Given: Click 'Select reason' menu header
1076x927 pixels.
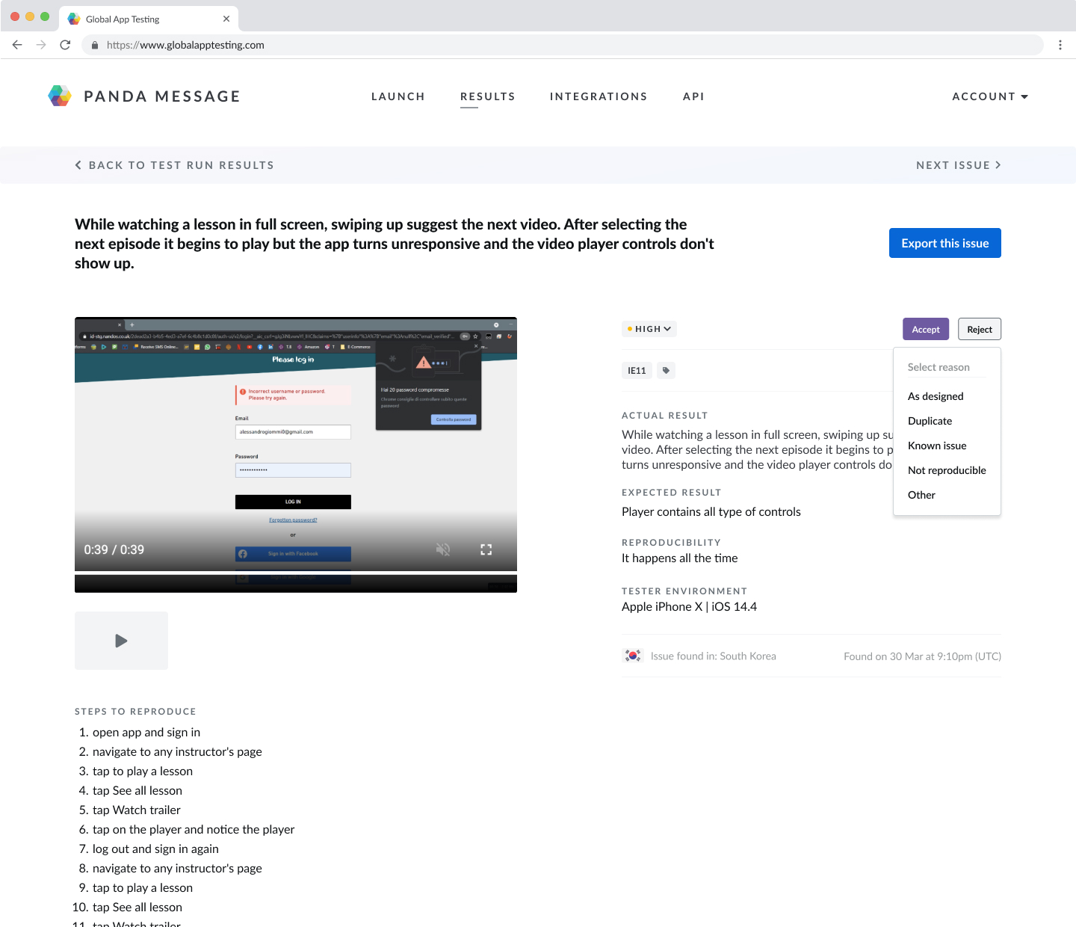Looking at the screenshot, I should click(939, 367).
